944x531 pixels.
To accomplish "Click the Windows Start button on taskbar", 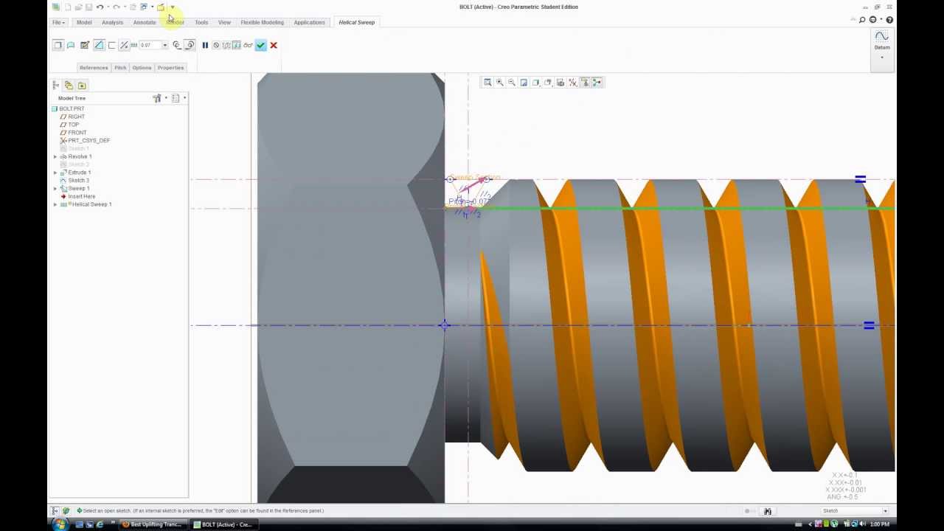I will (x=60, y=524).
